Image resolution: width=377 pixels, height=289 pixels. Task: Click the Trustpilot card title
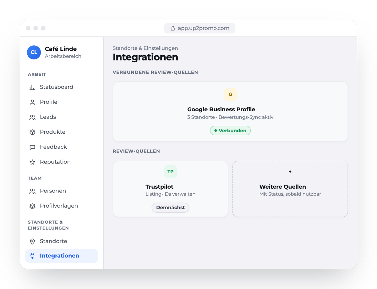pyautogui.click(x=159, y=187)
